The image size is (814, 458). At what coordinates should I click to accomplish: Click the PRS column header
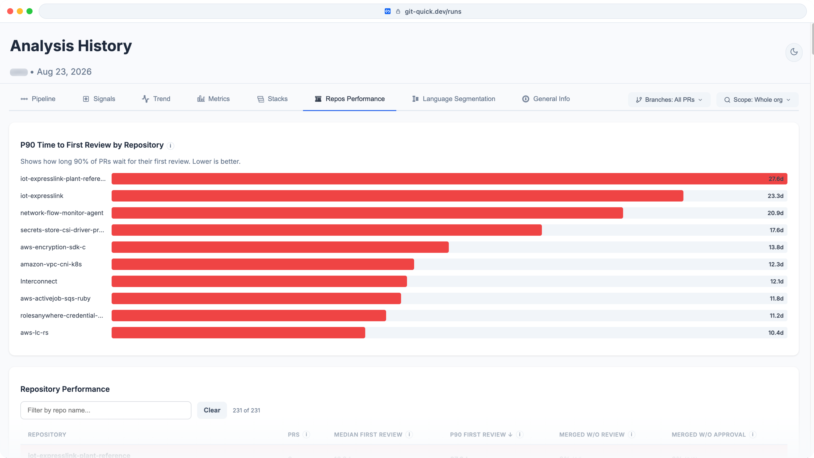294,435
